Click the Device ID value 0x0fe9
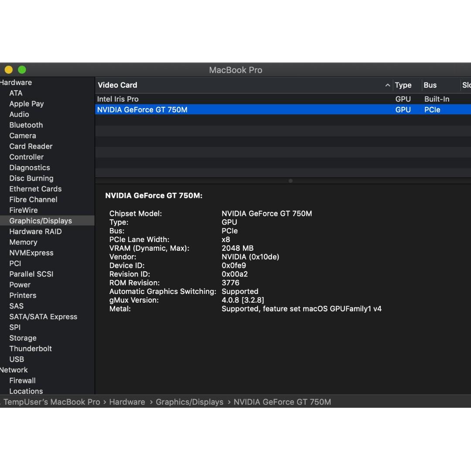Image resolution: width=471 pixels, height=471 pixels. (x=234, y=266)
